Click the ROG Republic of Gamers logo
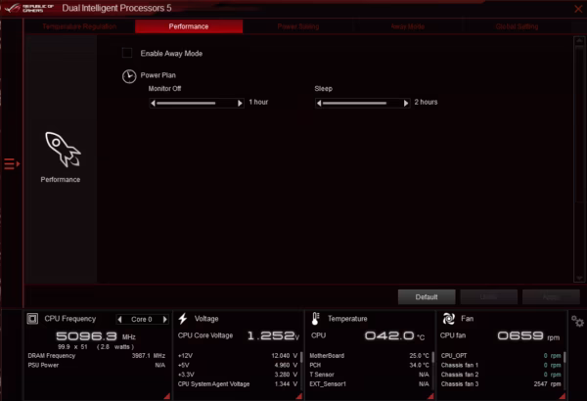This screenshot has width=587, height=401. tap(29, 8)
